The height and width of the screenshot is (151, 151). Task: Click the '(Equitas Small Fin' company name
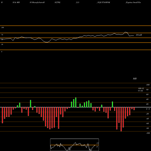click(133, 2)
